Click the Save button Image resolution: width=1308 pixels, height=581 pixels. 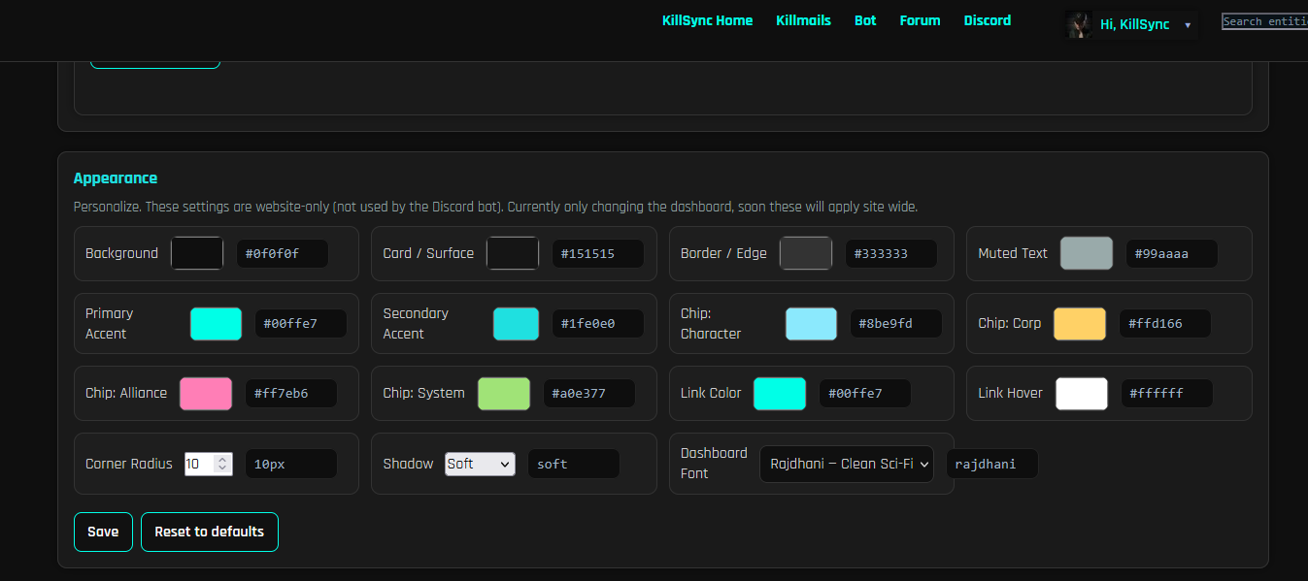click(103, 532)
